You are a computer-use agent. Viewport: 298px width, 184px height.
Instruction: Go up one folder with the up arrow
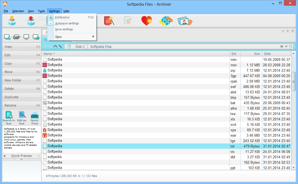coord(55,46)
